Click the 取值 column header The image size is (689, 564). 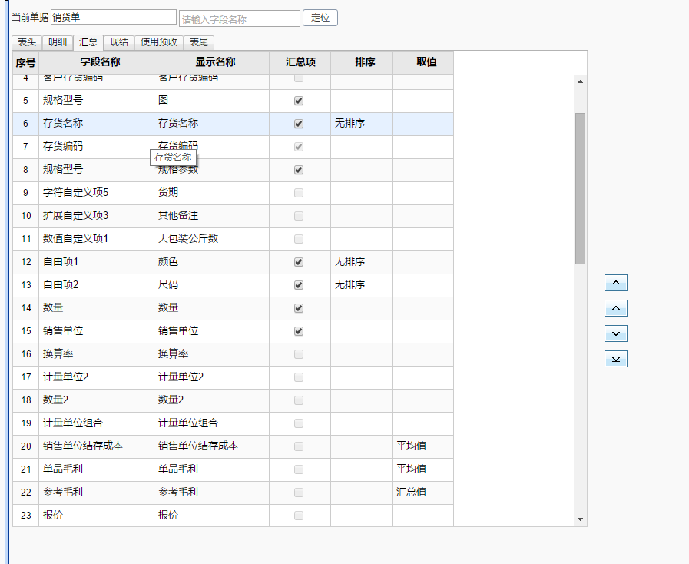pyautogui.click(x=422, y=62)
